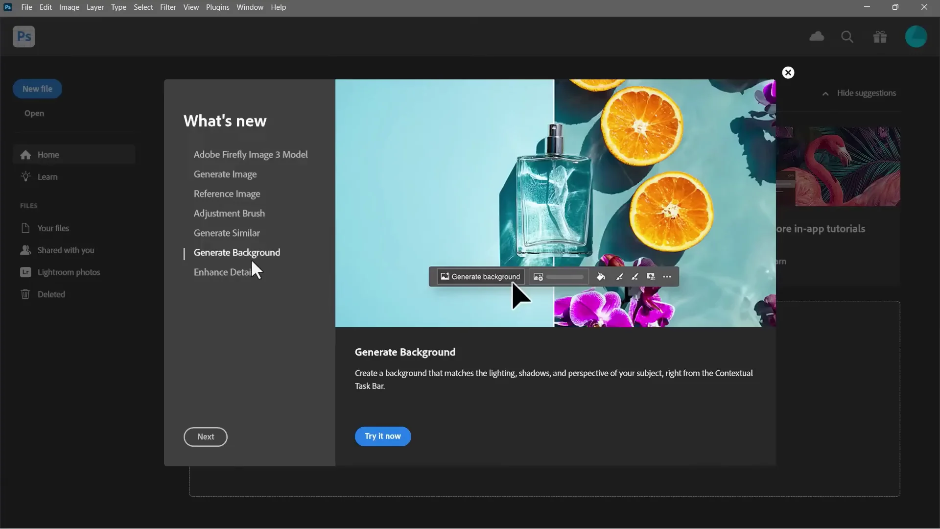The image size is (940, 529).
Task: Open the search icon in the header
Action: (847, 37)
